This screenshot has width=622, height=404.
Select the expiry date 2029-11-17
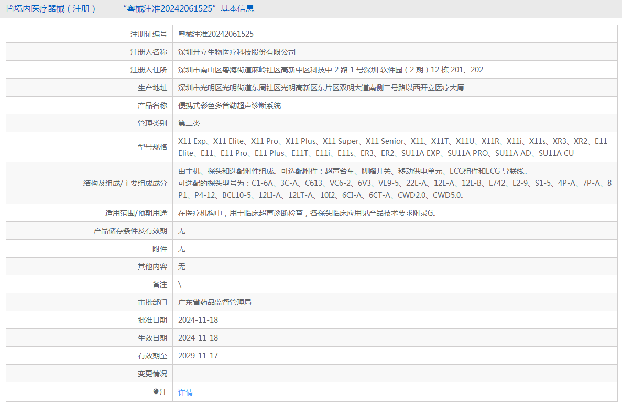click(198, 356)
